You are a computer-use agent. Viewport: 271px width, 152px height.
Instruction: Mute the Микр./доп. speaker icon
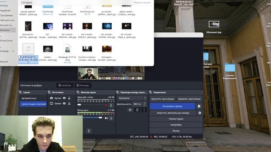click(x=106, y=118)
